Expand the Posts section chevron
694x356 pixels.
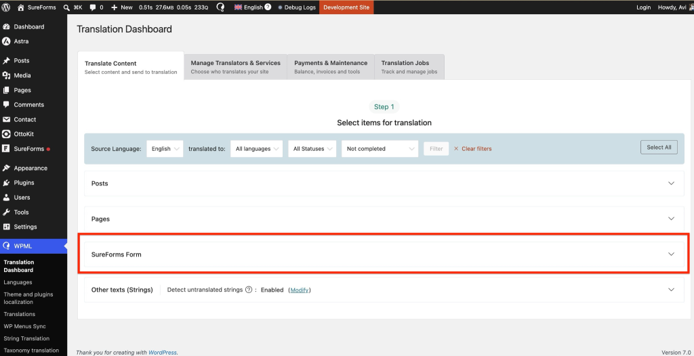pyautogui.click(x=671, y=183)
